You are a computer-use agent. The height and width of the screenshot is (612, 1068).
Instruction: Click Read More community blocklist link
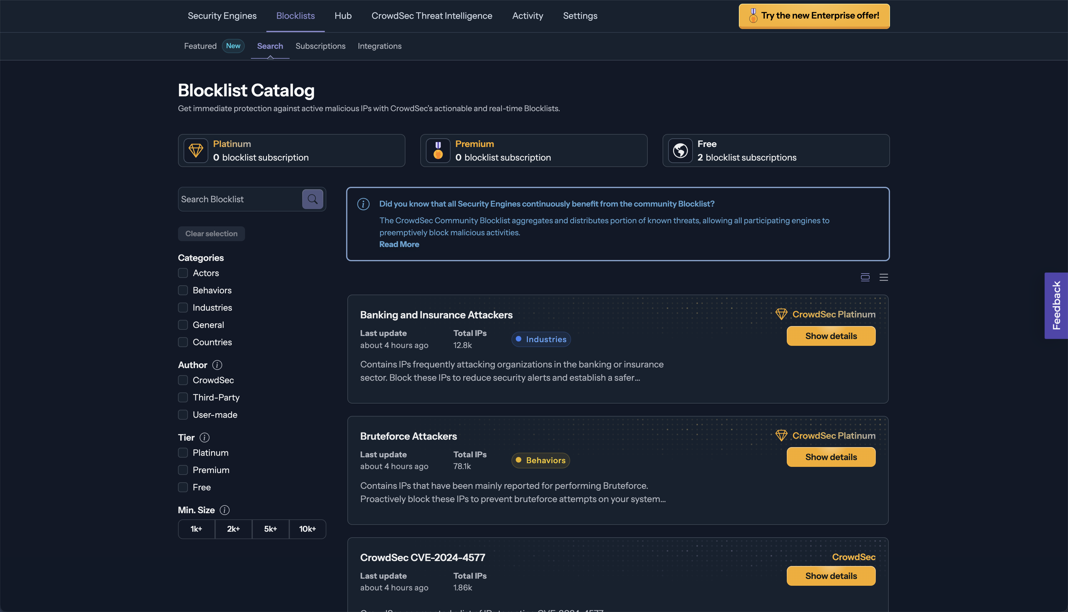(x=399, y=244)
